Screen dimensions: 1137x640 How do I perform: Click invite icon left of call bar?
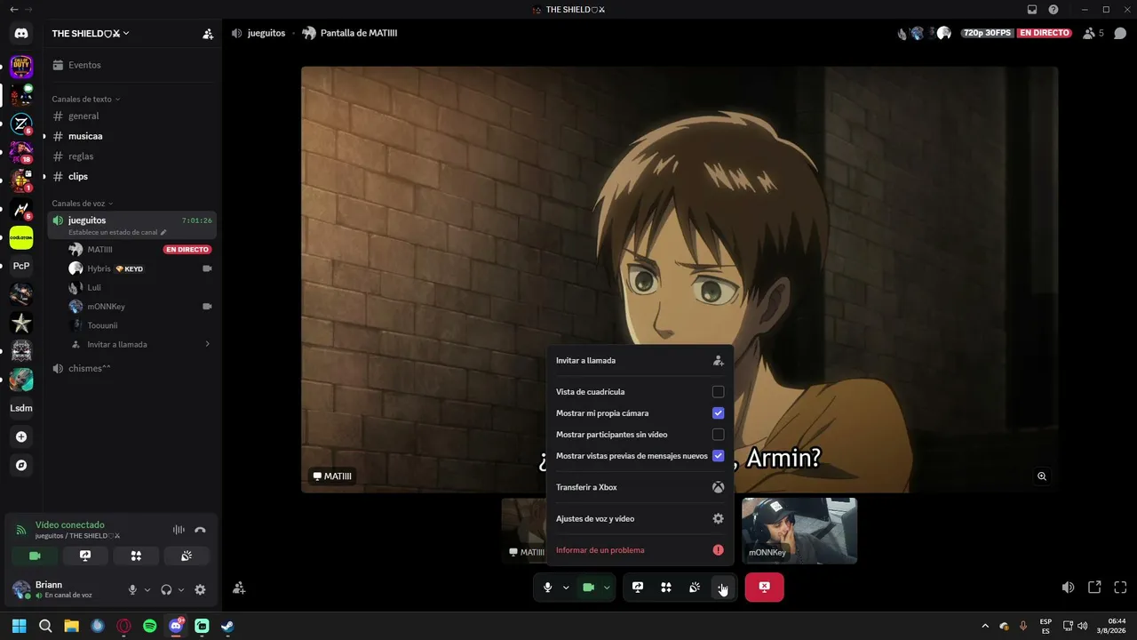pos(239,588)
